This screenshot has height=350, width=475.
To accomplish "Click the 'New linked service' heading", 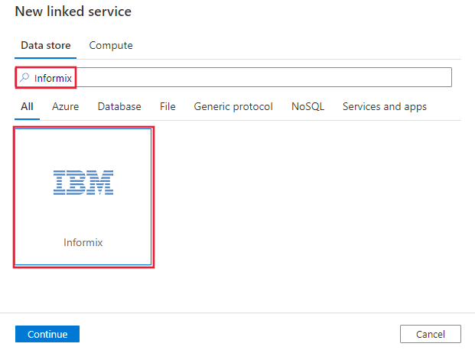I will [x=73, y=11].
